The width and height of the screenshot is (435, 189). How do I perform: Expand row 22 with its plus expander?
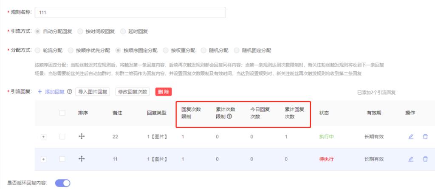(x=44, y=137)
